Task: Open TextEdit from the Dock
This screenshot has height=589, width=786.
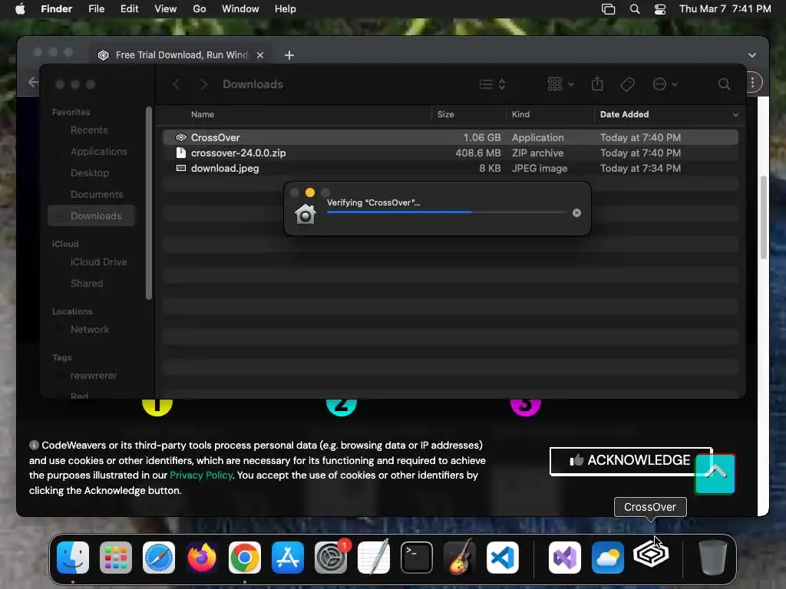Action: click(x=374, y=558)
